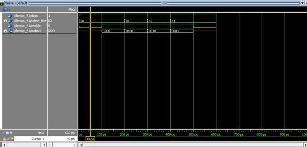Click the first cursor-toolbar icon beside Now
Screen dimensions: 307x147
(x=4, y=133)
